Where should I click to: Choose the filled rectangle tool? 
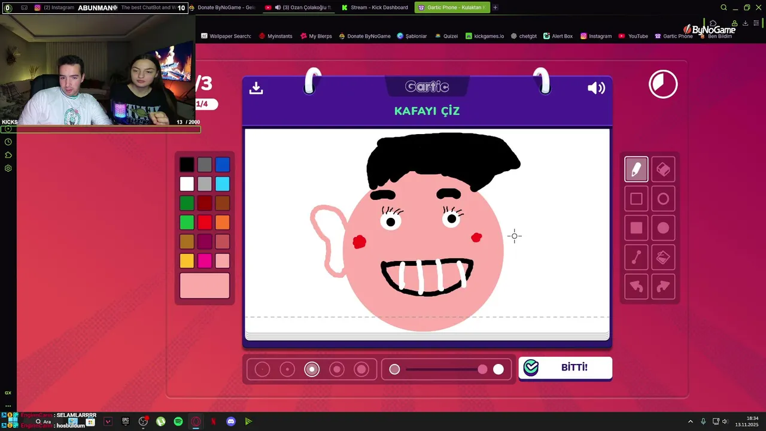click(x=636, y=228)
